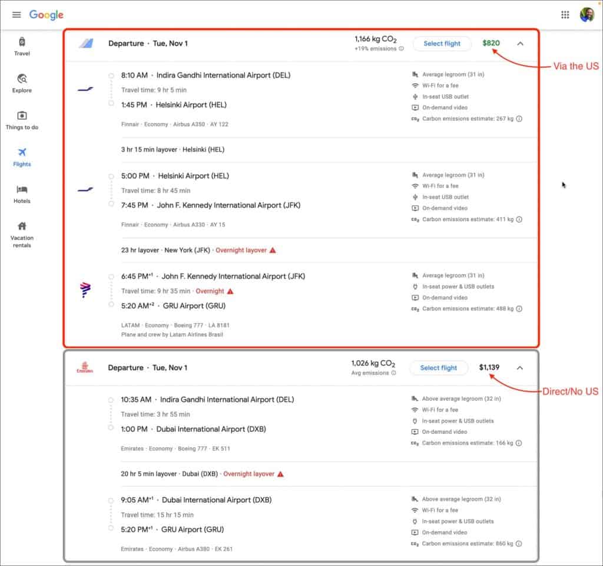This screenshot has height=566, width=603.
Task: Click info icon beside 488 kg carbon estimate
Action: click(x=519, y=309)
